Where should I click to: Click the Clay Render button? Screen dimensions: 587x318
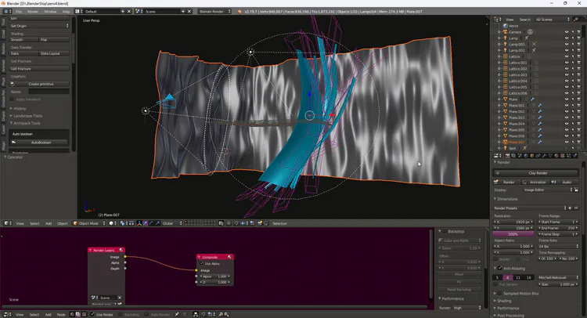pos(537,173)
